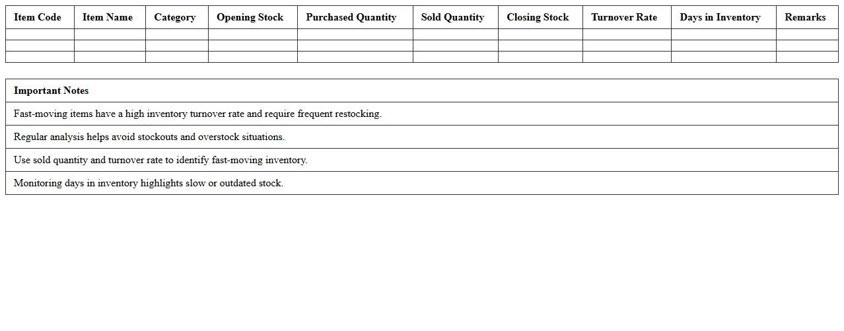Click the Sold Quantity column header

(x=453, y=17)
